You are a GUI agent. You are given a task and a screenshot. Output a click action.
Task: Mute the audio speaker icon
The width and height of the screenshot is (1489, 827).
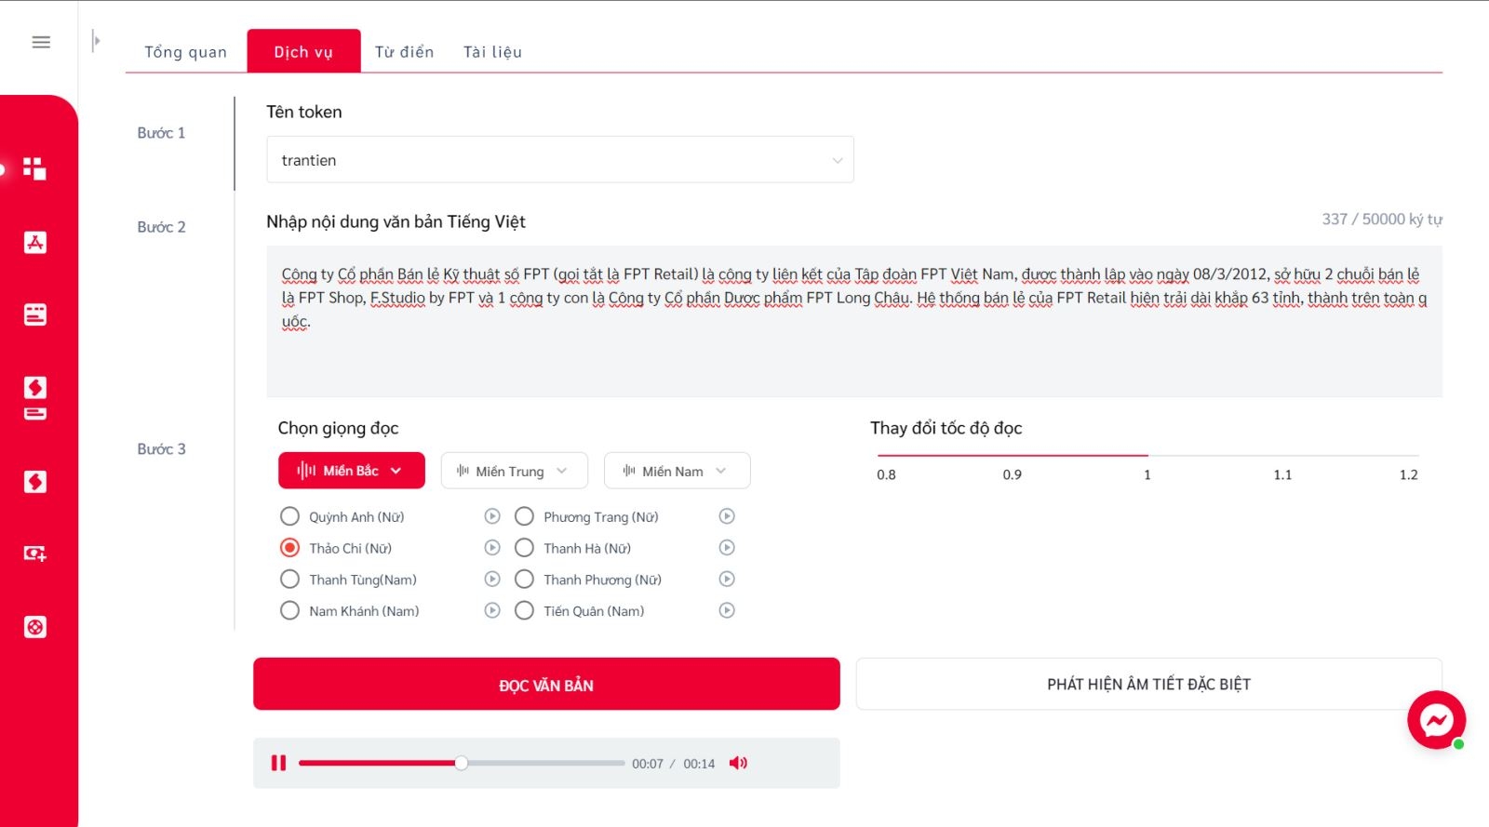click(x=738, y=763)
